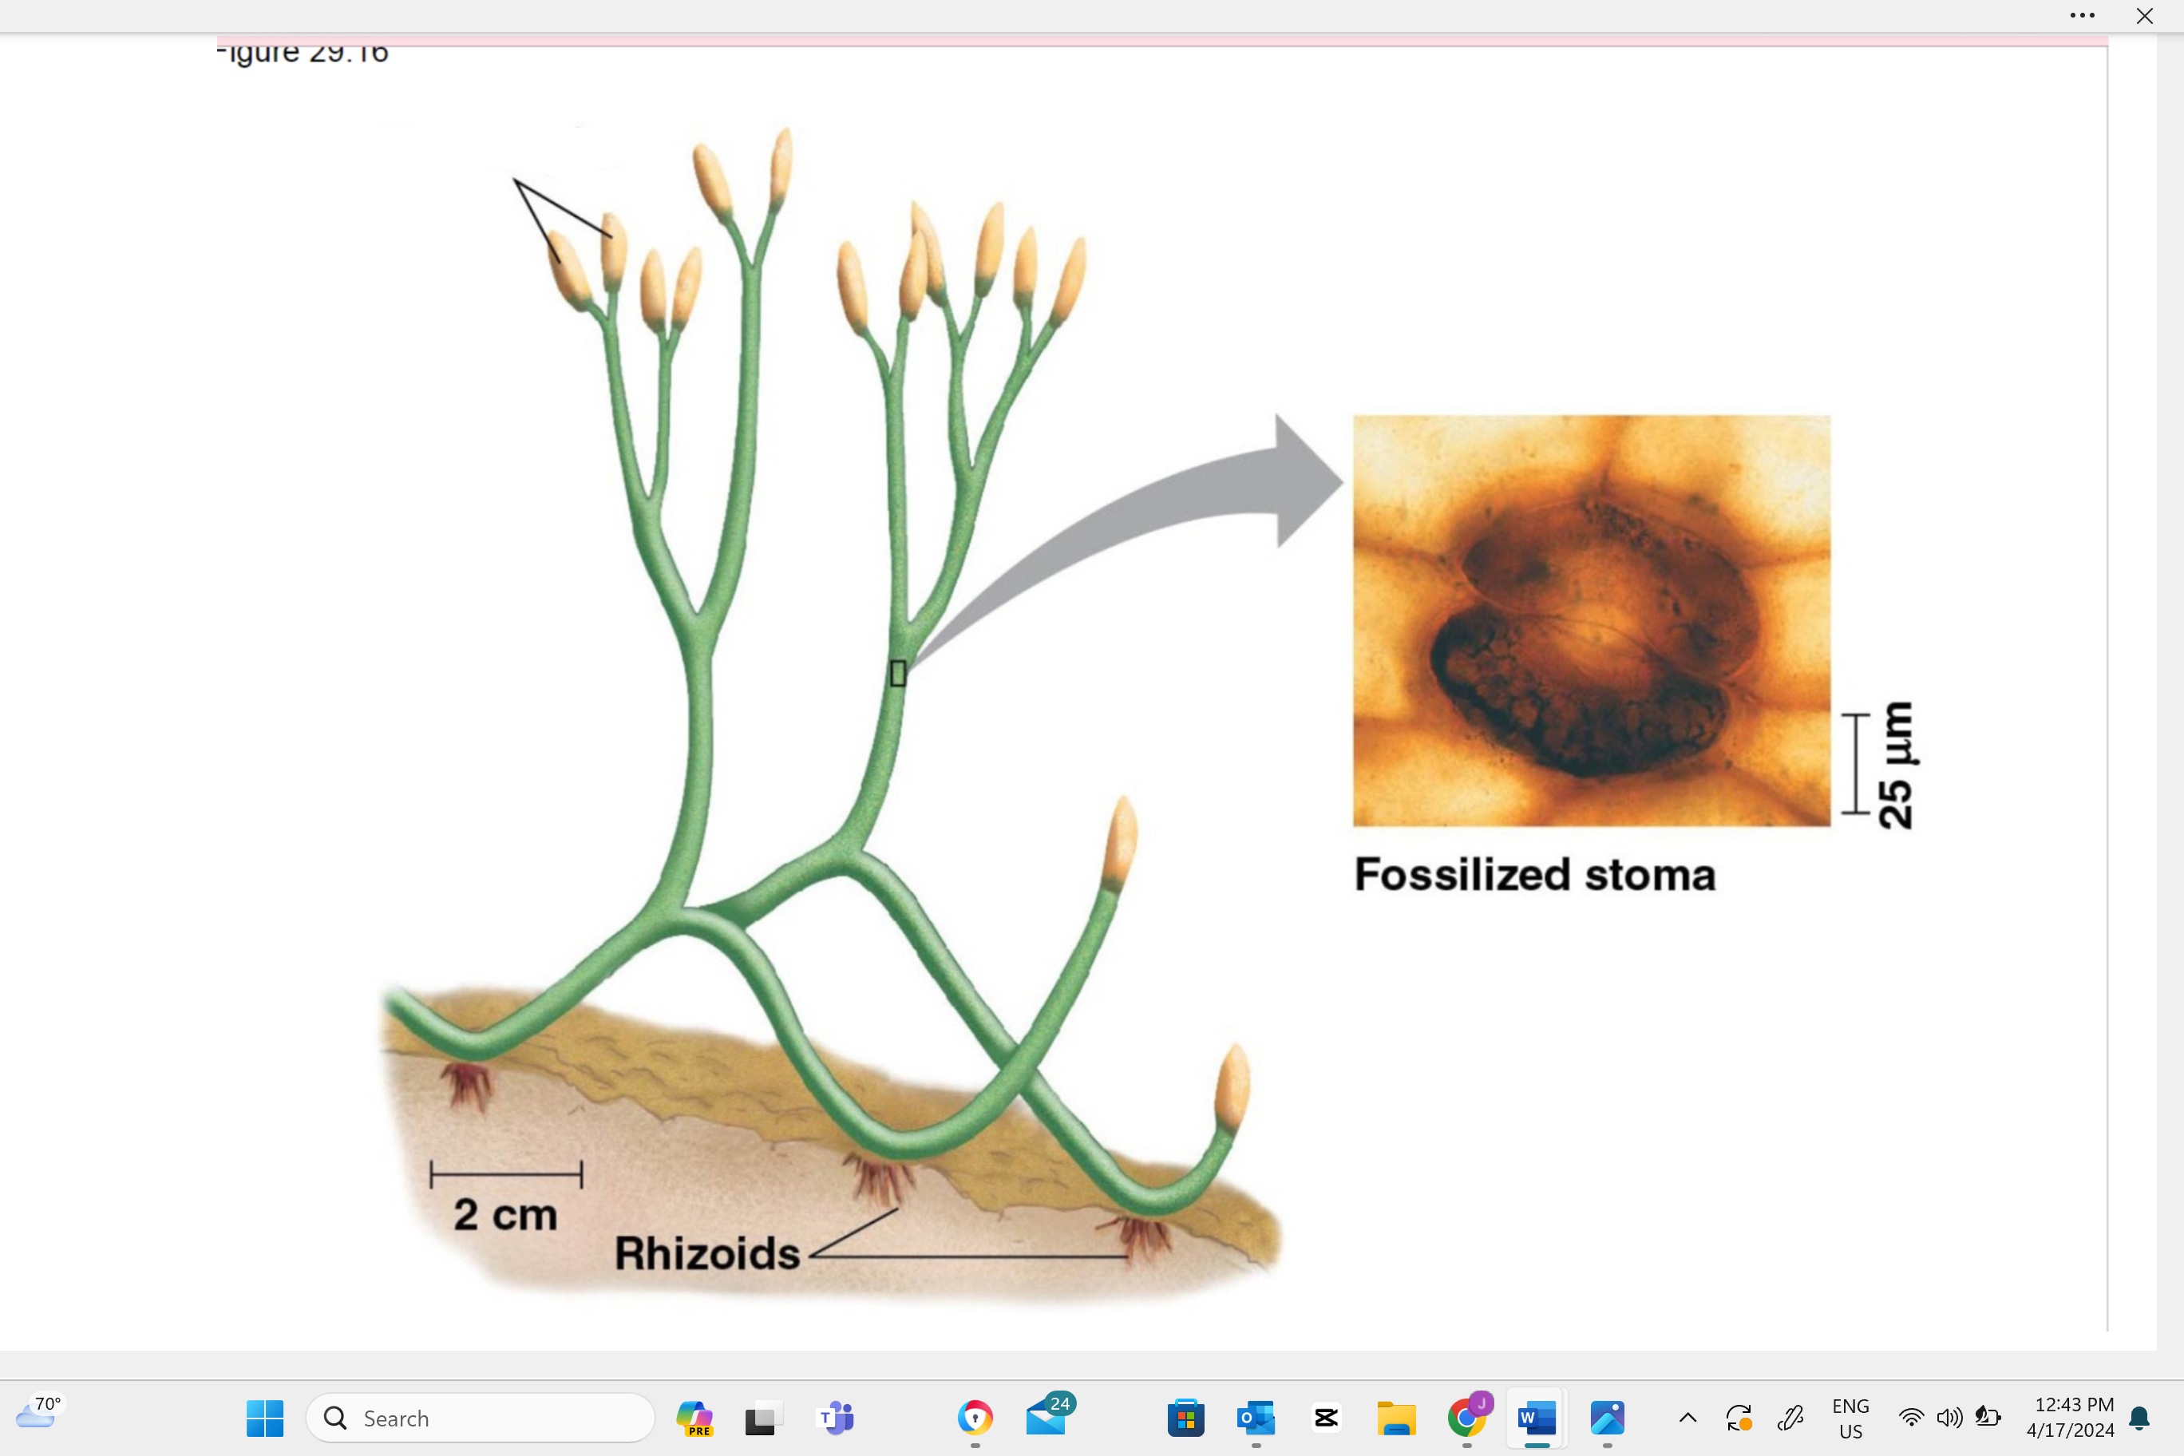Click the '2 cm' scale label
Screen dimensions: 2184x1456
click(506, 1215)
